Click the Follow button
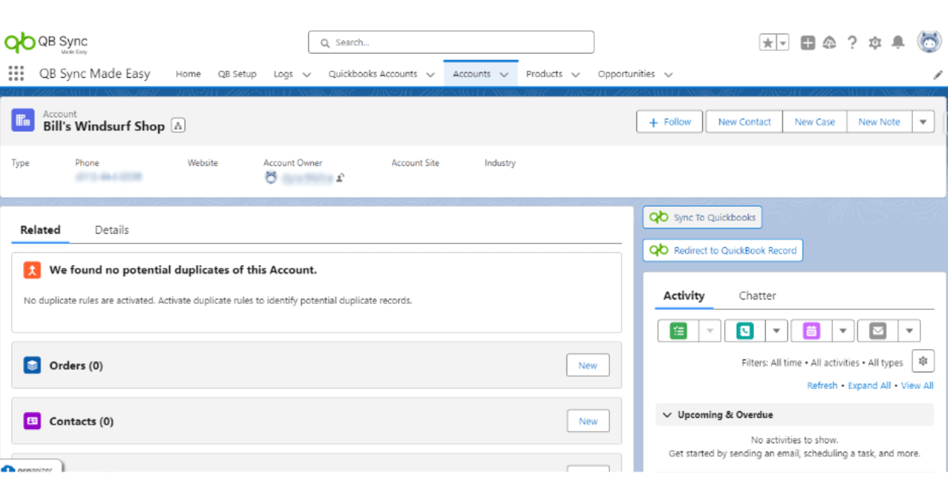The image size is (948, 504). (669, 122)
